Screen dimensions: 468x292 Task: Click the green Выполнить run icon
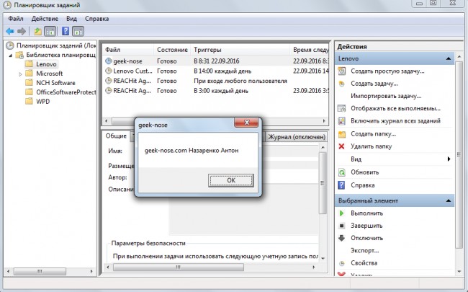click(x=342, y=213)
